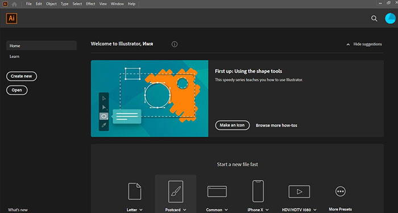Select the Postcard brush preset icon
398x213 pixels.
coord(176,191)
